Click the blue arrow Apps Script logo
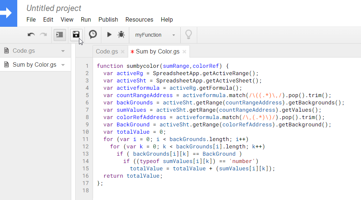Screen dimensions: 361x200 tap(8, 13)
